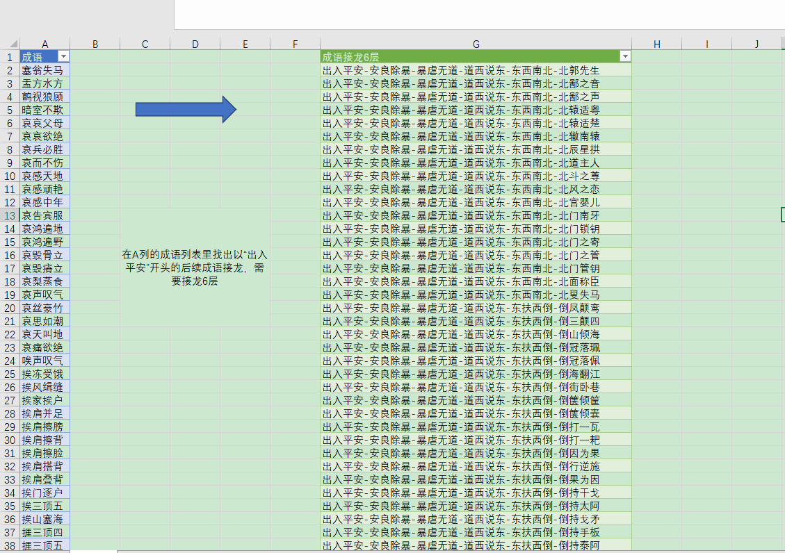Screen dimensions: 785x553
Task: Select column G header
Action: pyautogui.click(x=476, y=44)
